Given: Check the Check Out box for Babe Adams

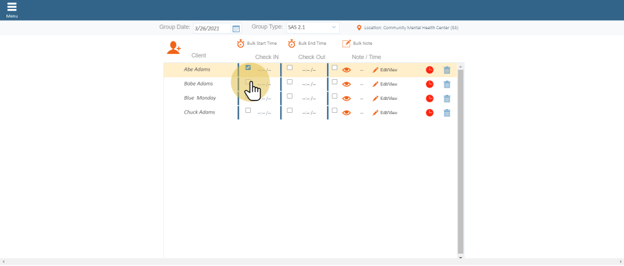Looking at the screenshot, I should pyautogui.click(x=290, y=82).
